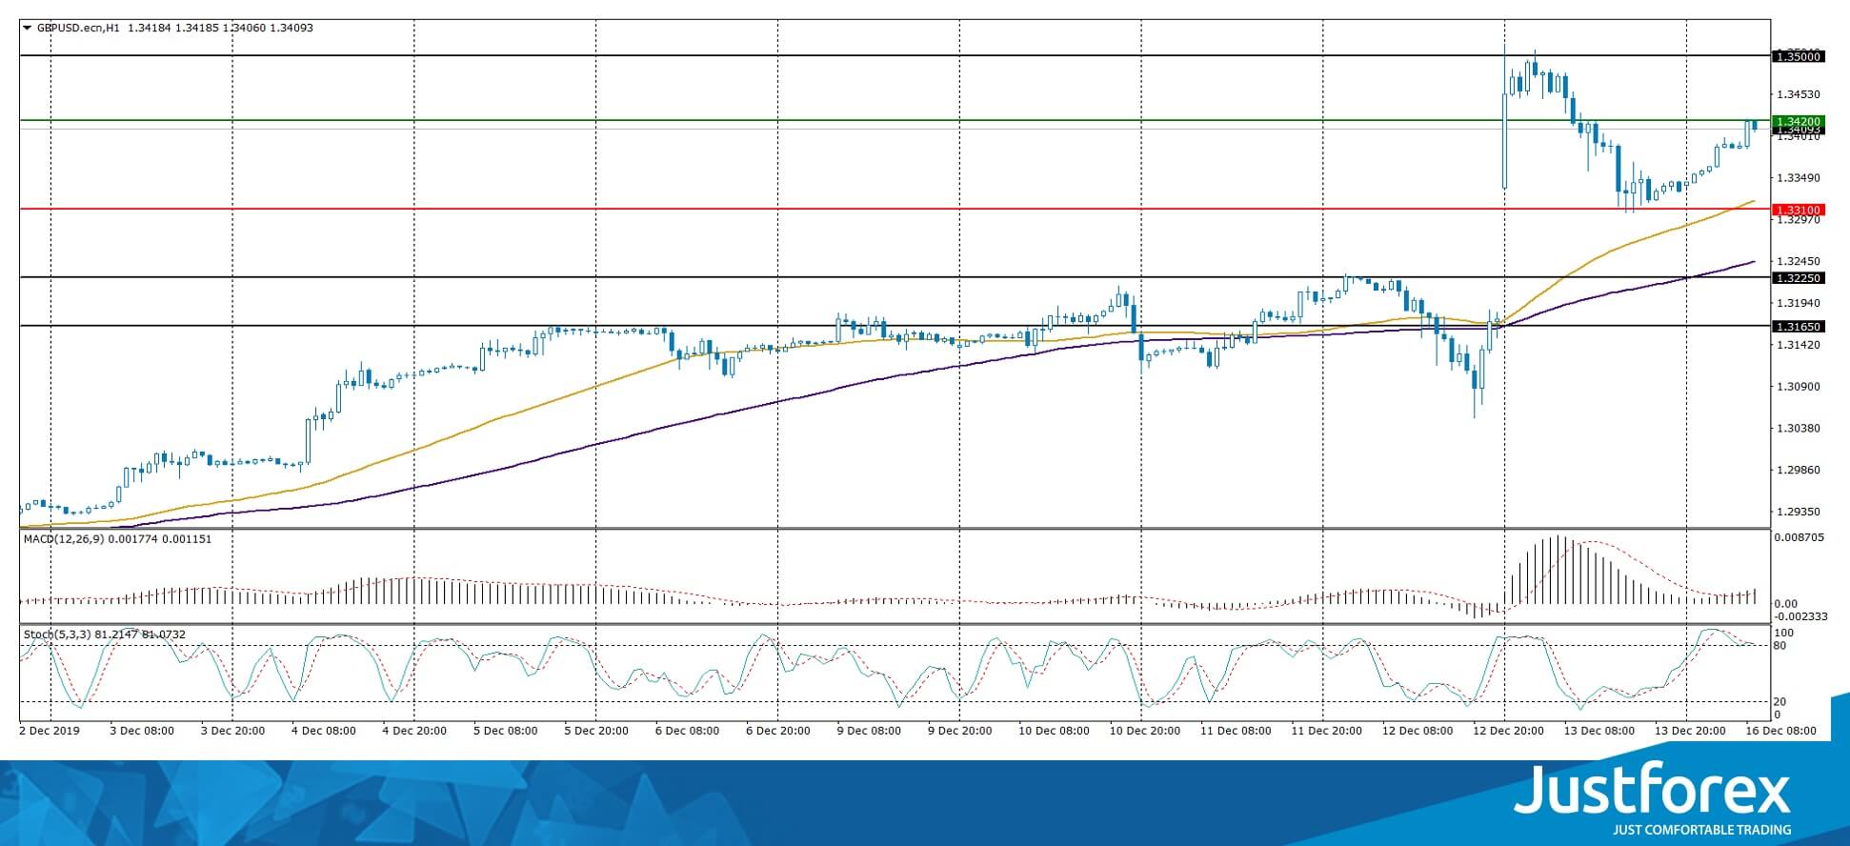Click the 2 Dec 2019 date label
The width and height of the screenshot is (1850, 846).
(50, 732)
